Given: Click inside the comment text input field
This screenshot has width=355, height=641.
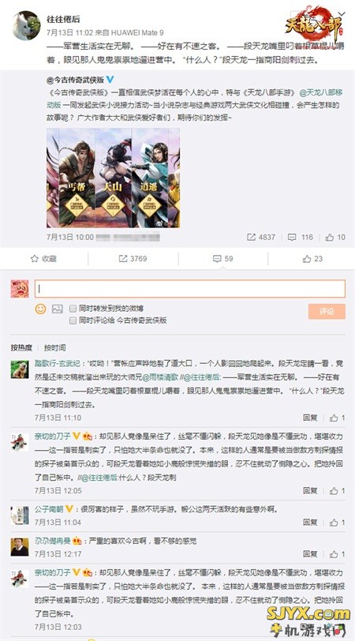Looking at the screenshot, I should (x=190, y=289).
